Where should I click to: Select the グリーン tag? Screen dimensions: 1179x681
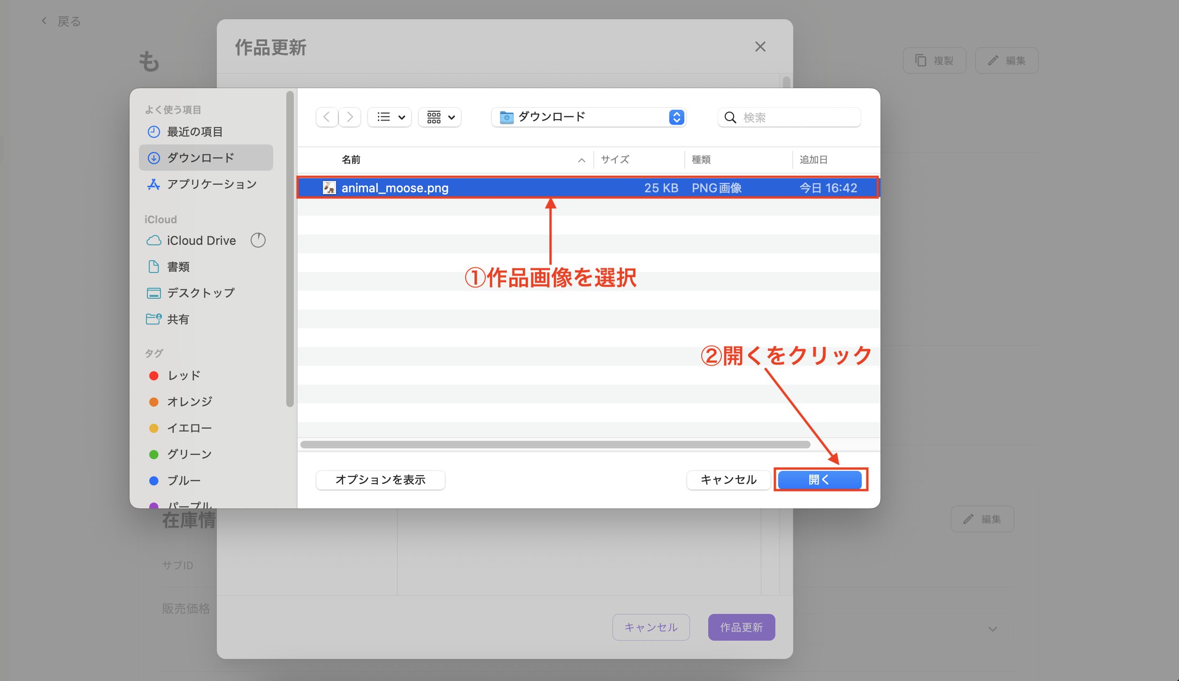tap(189, 454)
